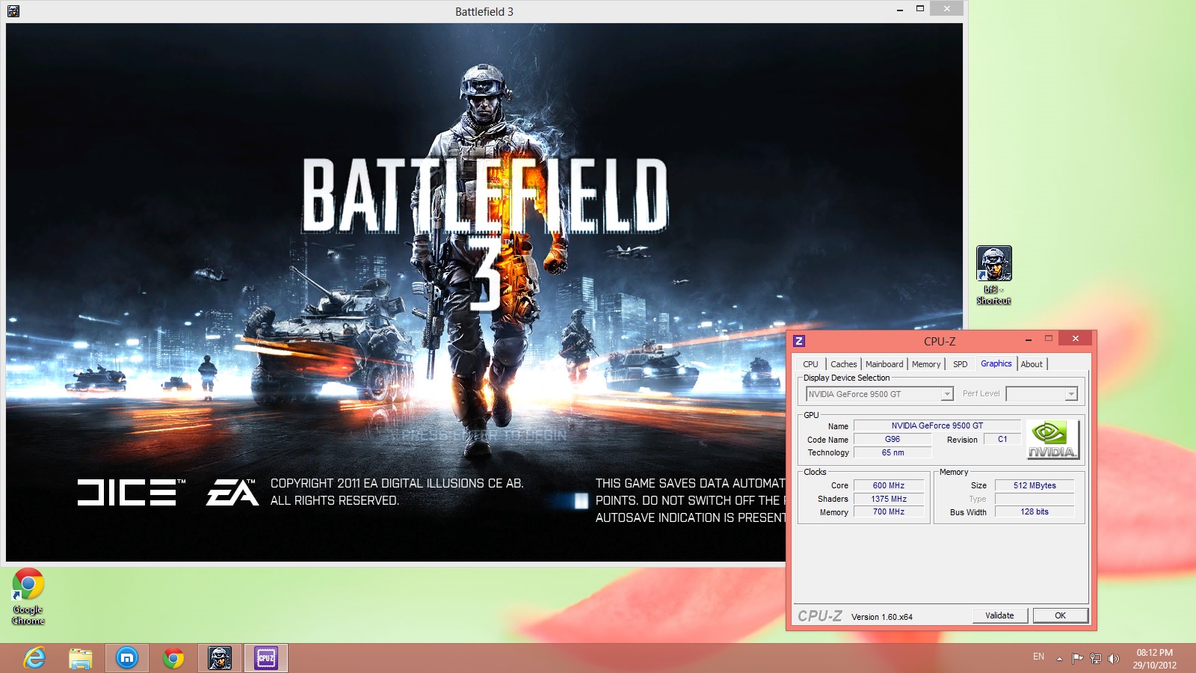
Task: Click the EA logo in Battlefield 3
Action: (x=232, y=492)
